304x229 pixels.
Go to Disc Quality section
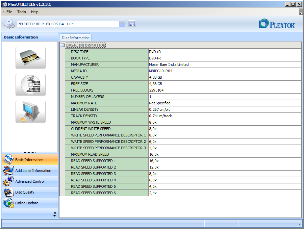30,192
